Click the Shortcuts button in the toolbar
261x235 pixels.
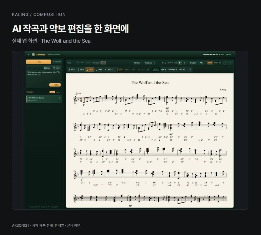tap(96, 63)
